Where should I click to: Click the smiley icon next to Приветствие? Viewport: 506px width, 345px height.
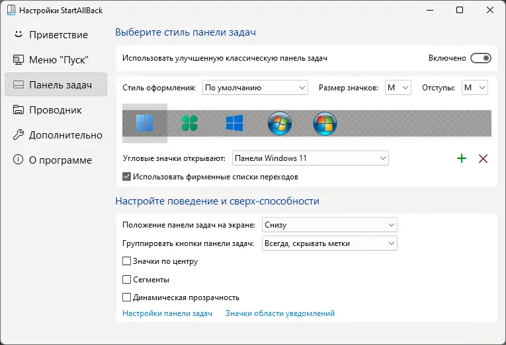[19, 34]
